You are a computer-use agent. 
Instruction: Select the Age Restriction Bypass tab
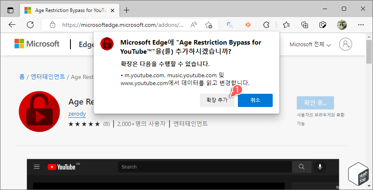70,10
